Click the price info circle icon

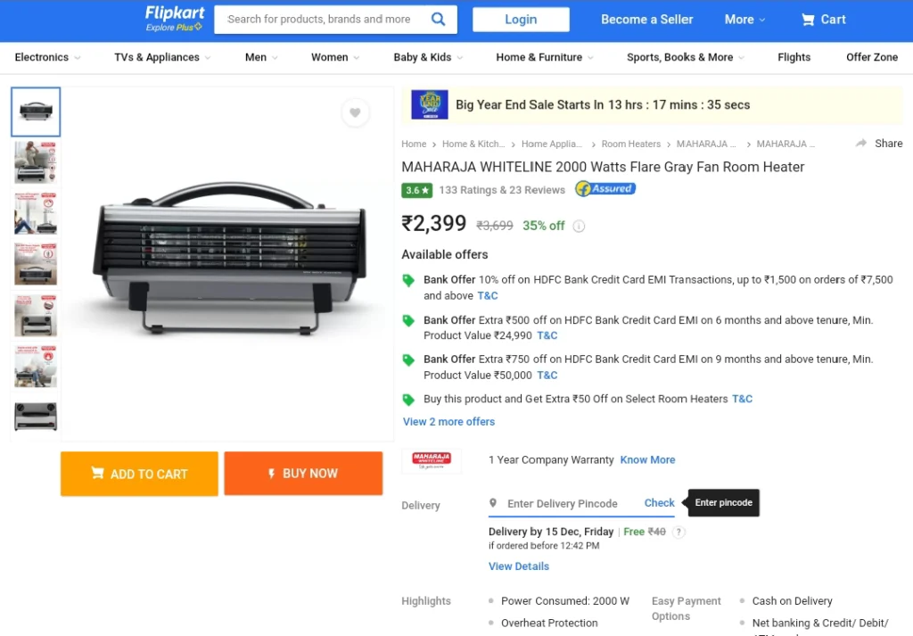point(579,226)
